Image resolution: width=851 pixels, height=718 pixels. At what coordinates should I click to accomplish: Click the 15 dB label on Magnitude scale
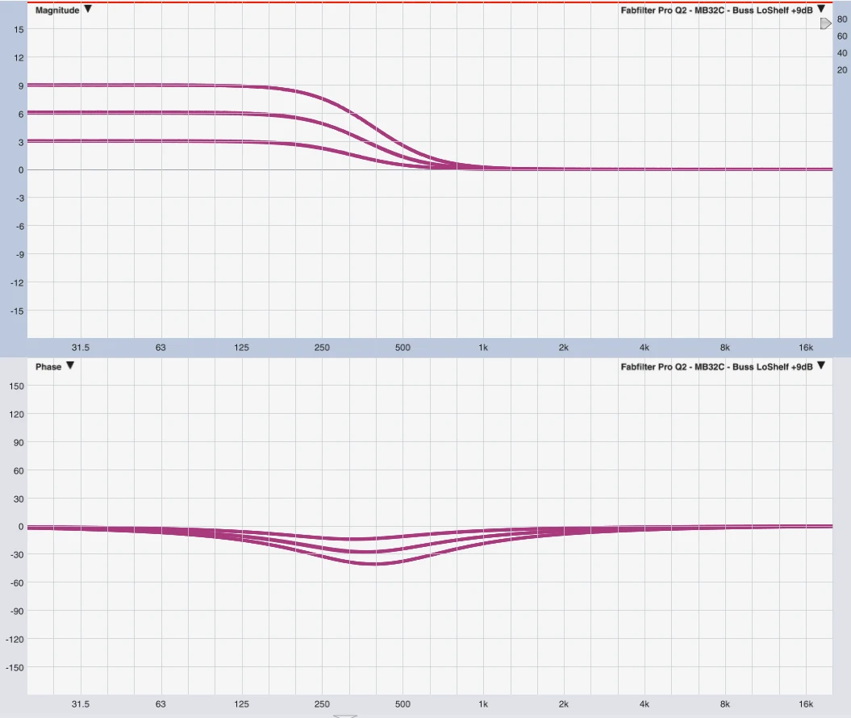19,30
